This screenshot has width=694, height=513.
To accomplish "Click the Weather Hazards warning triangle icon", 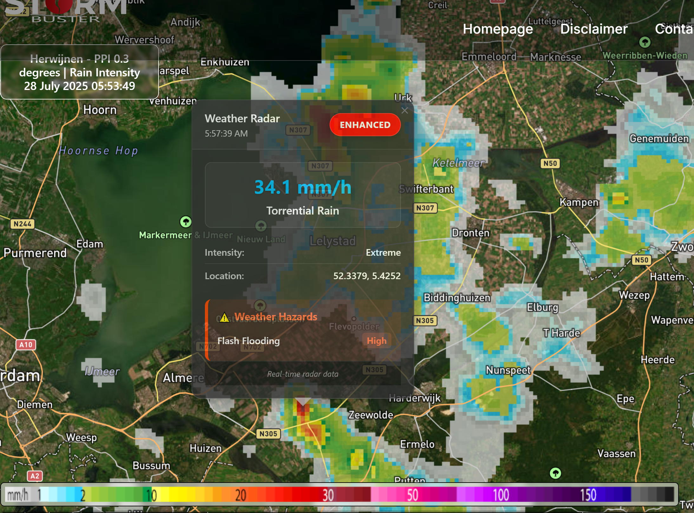I will (224, 317).
